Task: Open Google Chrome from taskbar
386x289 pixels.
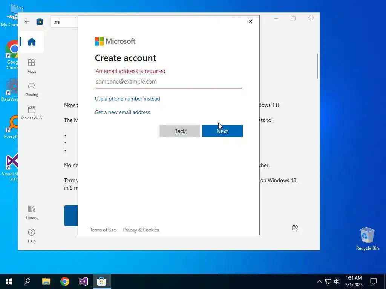Action: click(65, 281)
